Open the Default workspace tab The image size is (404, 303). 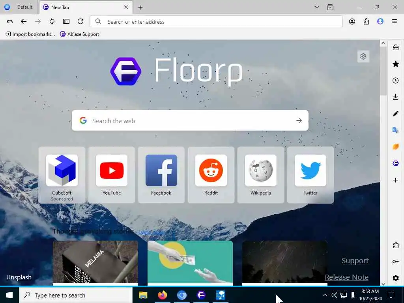[x=19, y=7]
